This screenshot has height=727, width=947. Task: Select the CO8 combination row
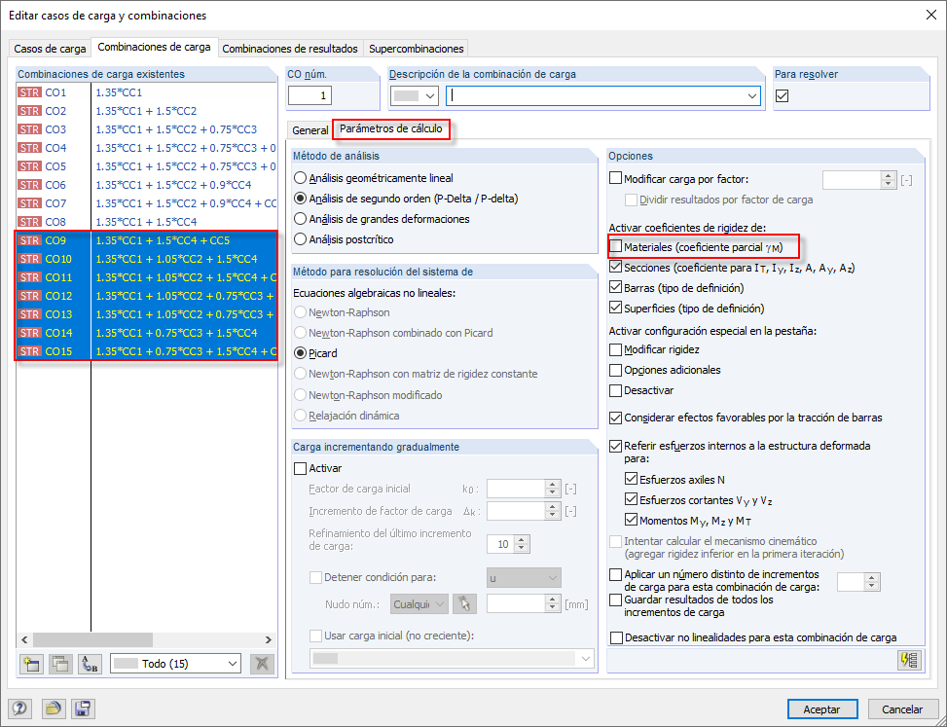pyautogui.click(x=146, y=222)
